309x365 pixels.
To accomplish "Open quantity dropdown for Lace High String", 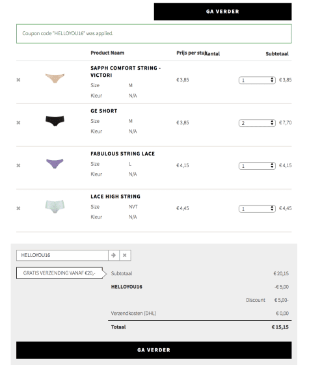I will pos(257,209).
